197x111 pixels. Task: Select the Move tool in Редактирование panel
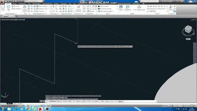click(66, 6)
